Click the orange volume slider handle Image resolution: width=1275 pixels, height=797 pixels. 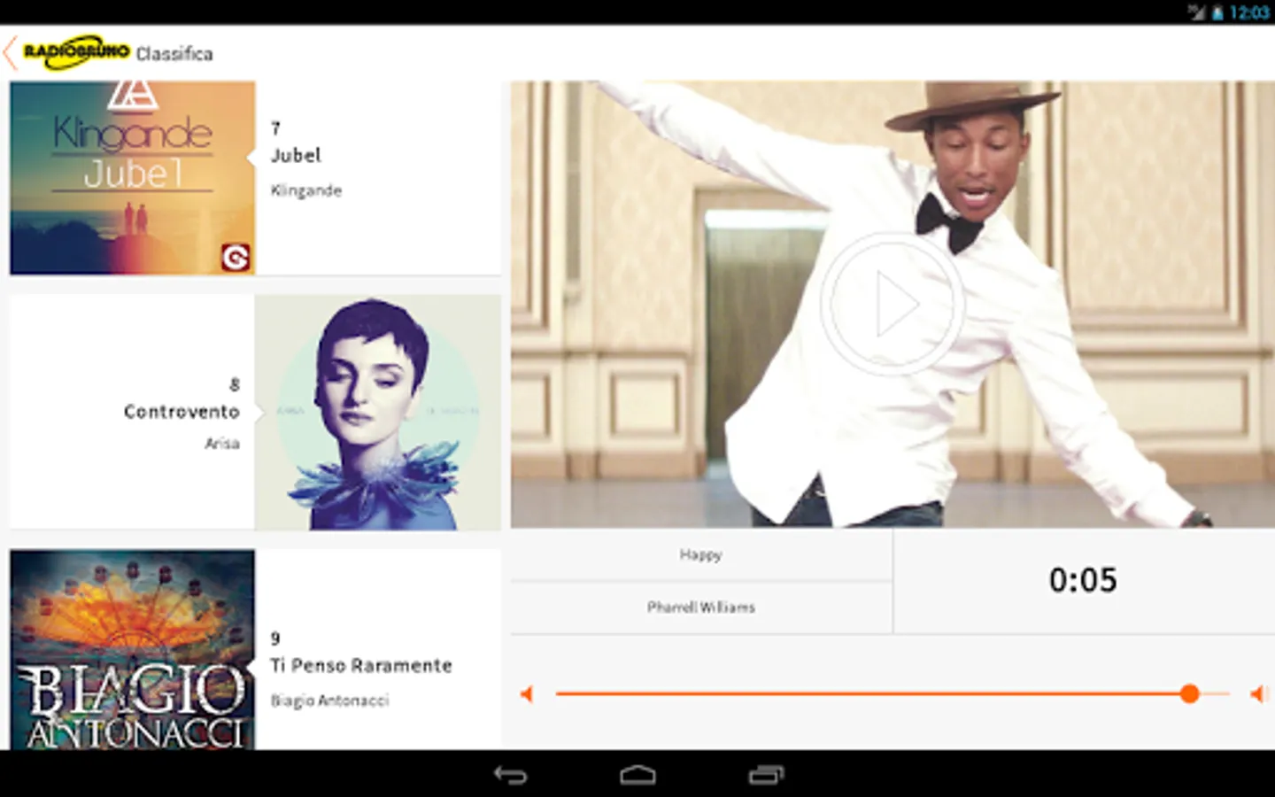point(1190,694)
